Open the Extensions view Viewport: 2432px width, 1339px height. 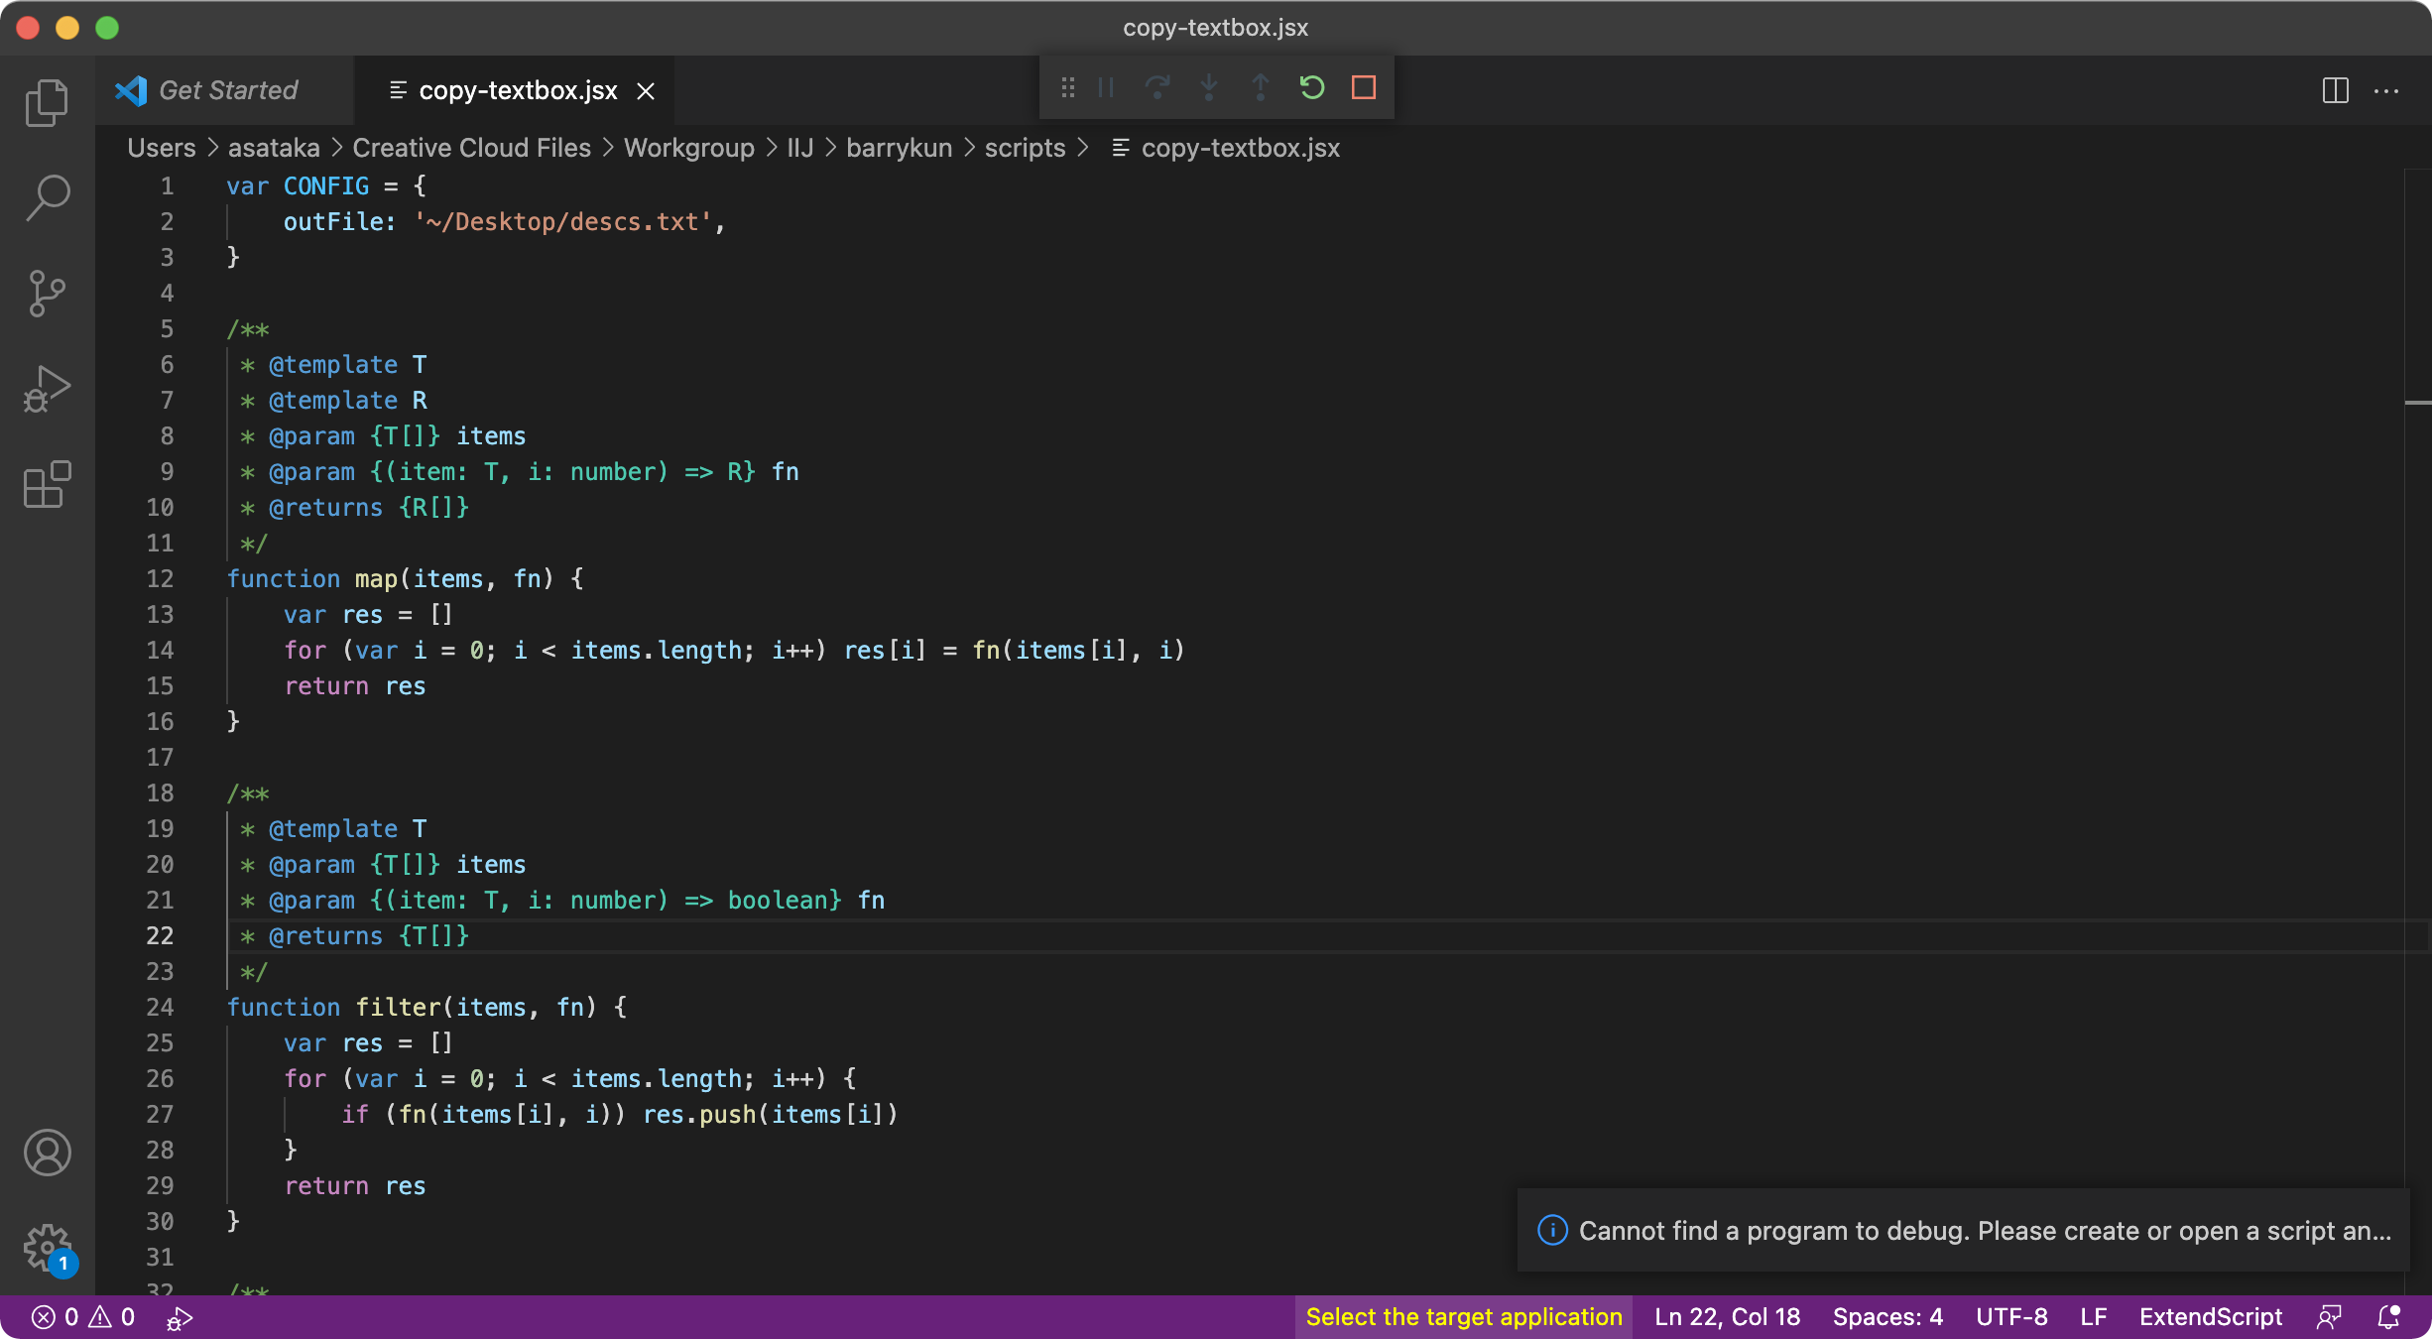[47, 484]
